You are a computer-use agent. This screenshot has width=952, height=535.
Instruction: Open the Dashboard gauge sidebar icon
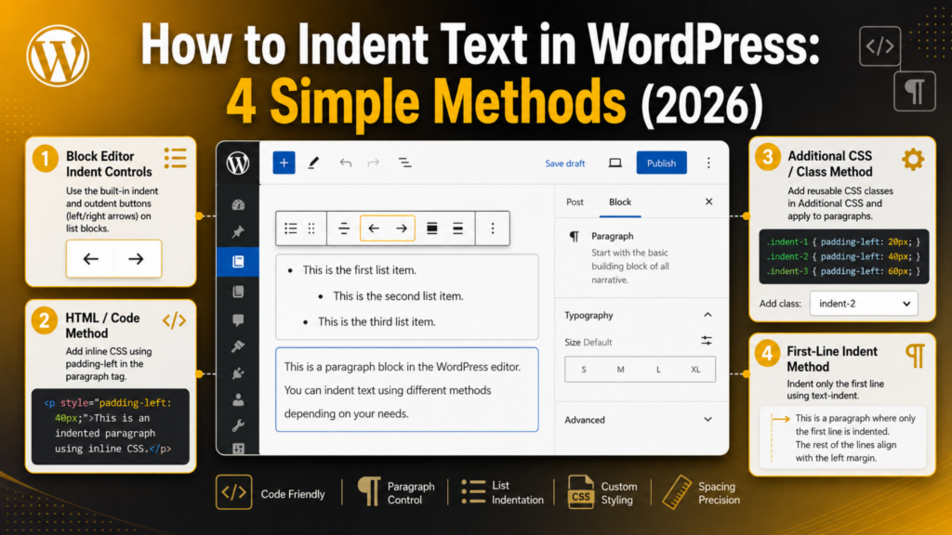(x=238, y=205)
